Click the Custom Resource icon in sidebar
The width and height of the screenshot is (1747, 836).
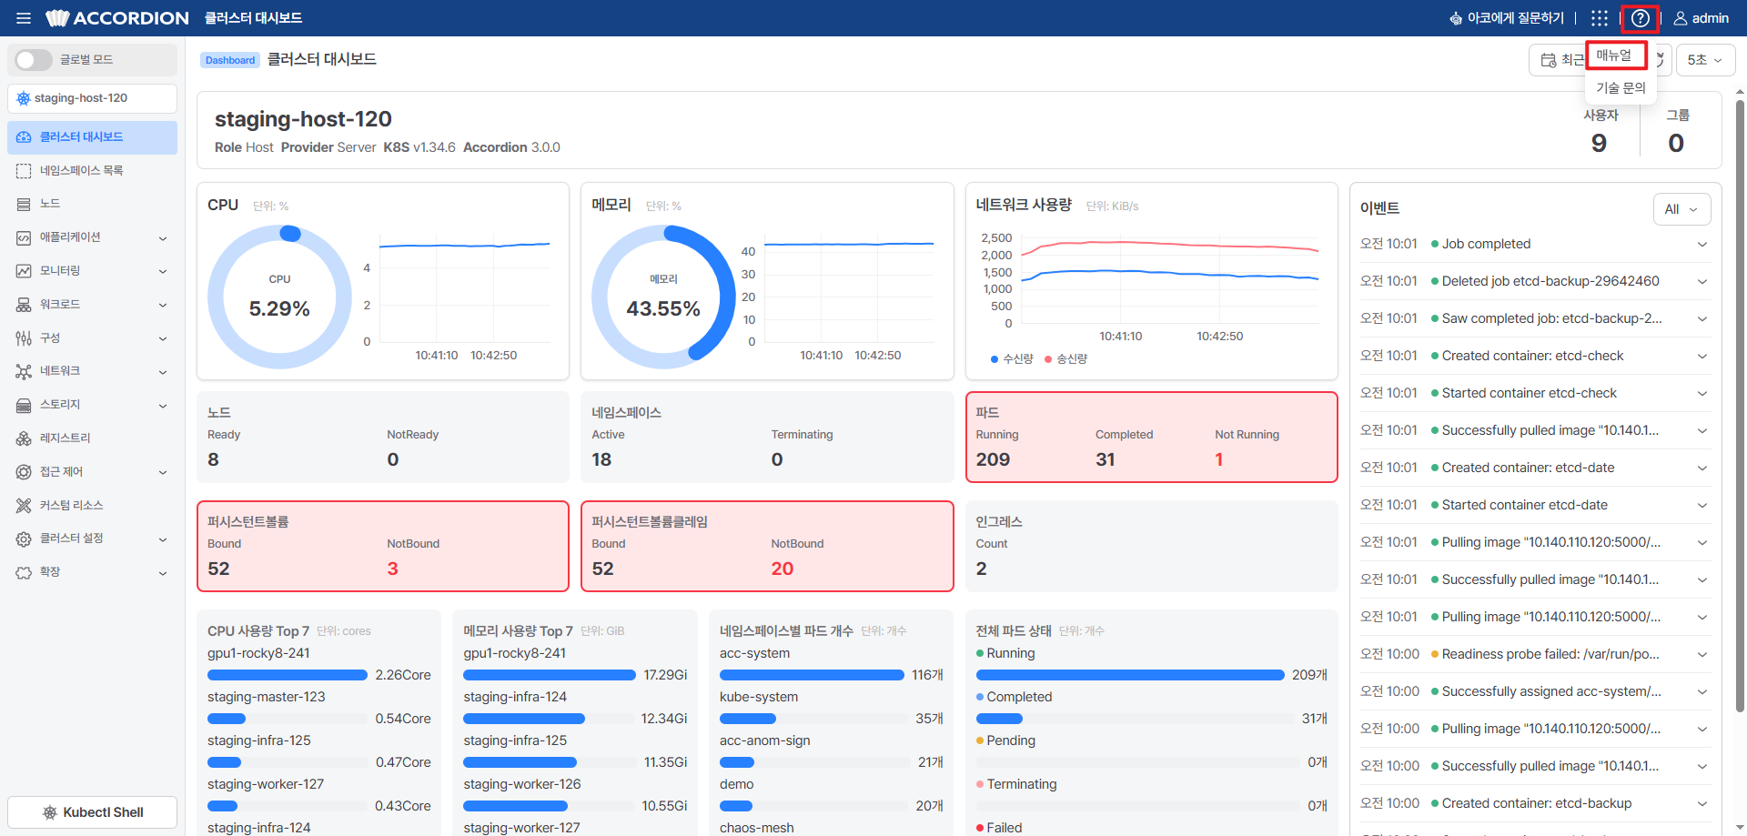point(24,505)
